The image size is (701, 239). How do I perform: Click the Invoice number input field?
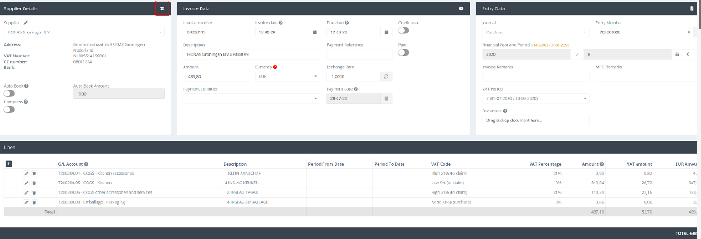click(x=216, y=32)
